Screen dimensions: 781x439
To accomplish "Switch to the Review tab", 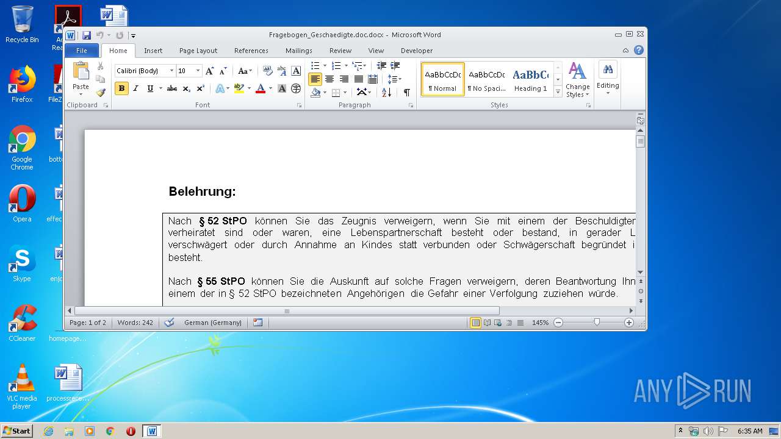I will coord(340,51).
